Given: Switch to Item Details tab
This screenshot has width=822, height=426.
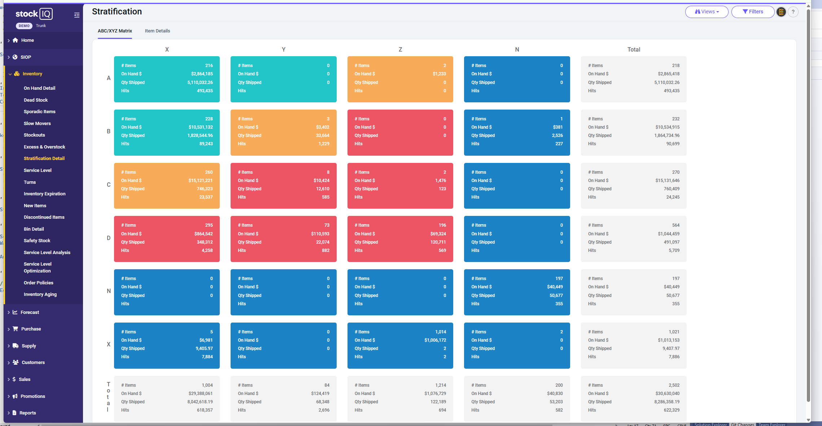Looking at the screenshot, I should [x=157, y=31].
